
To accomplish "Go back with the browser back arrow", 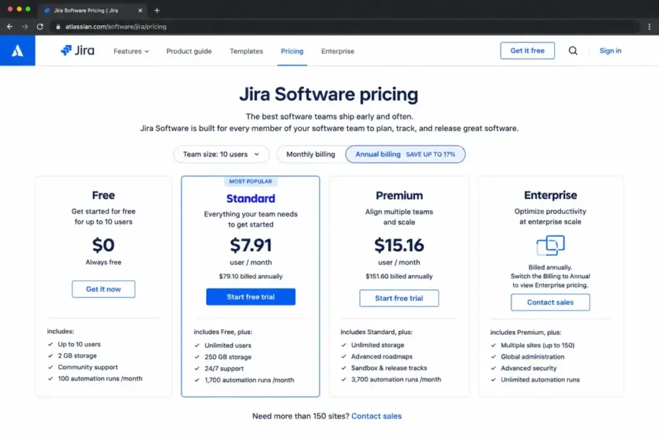I will coord(10,26).
